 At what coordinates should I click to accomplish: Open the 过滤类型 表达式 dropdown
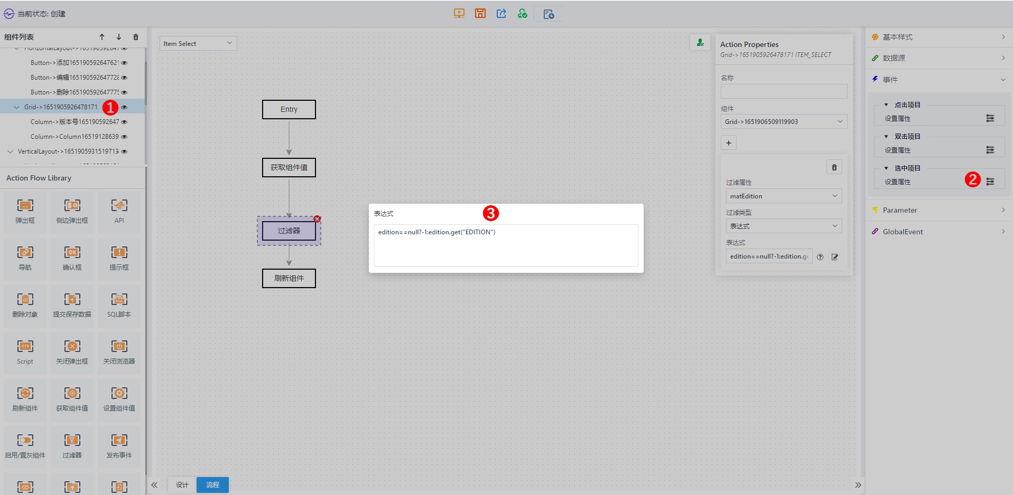click(784, 226)
